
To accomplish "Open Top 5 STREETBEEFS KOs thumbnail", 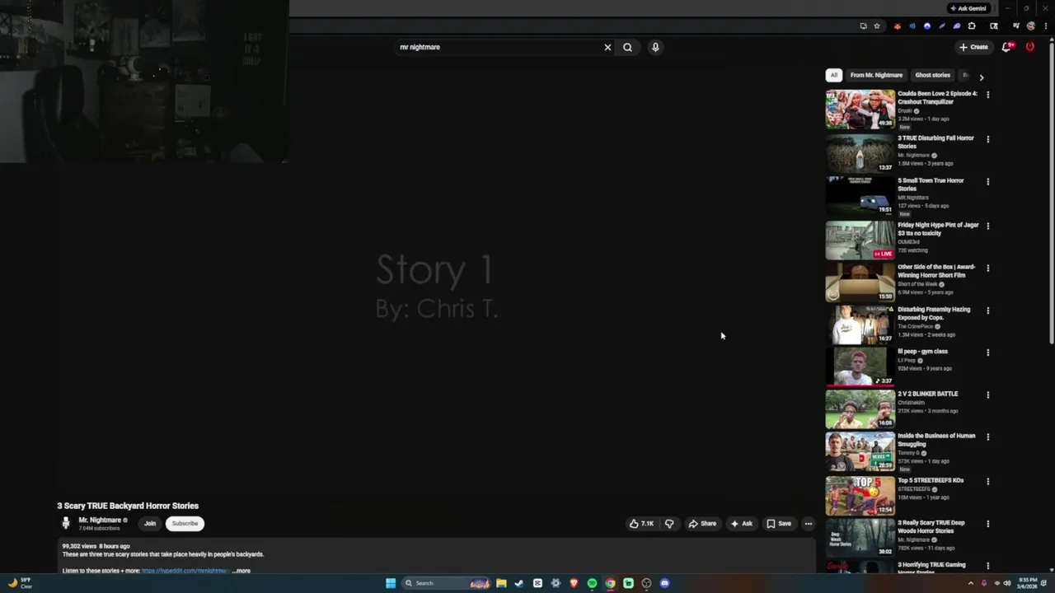I will pos(860,495).
